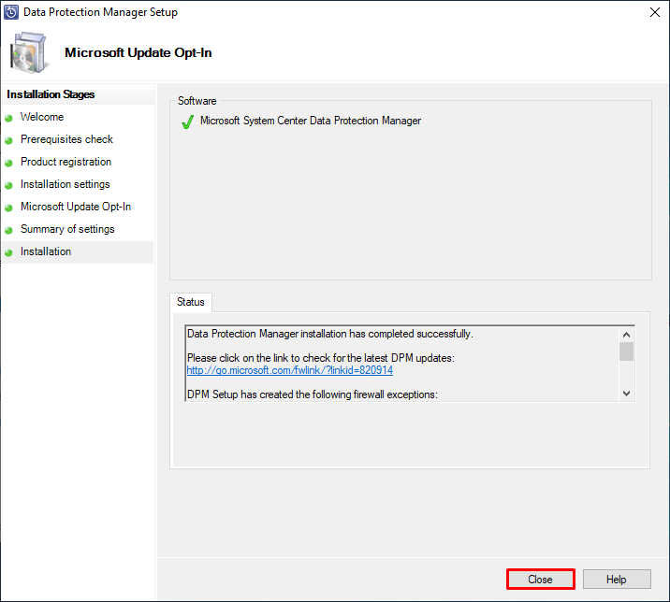Screen dimensions: 670x602
Task: Click 'DPM Setup has created the following firewall exceptions' line
Action: [x=313, y=394]
